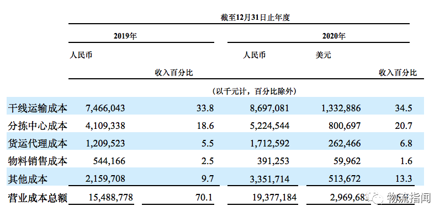The image size is (445, 217).
Task: Select the USD value 262,466
Action: (345, 143)
